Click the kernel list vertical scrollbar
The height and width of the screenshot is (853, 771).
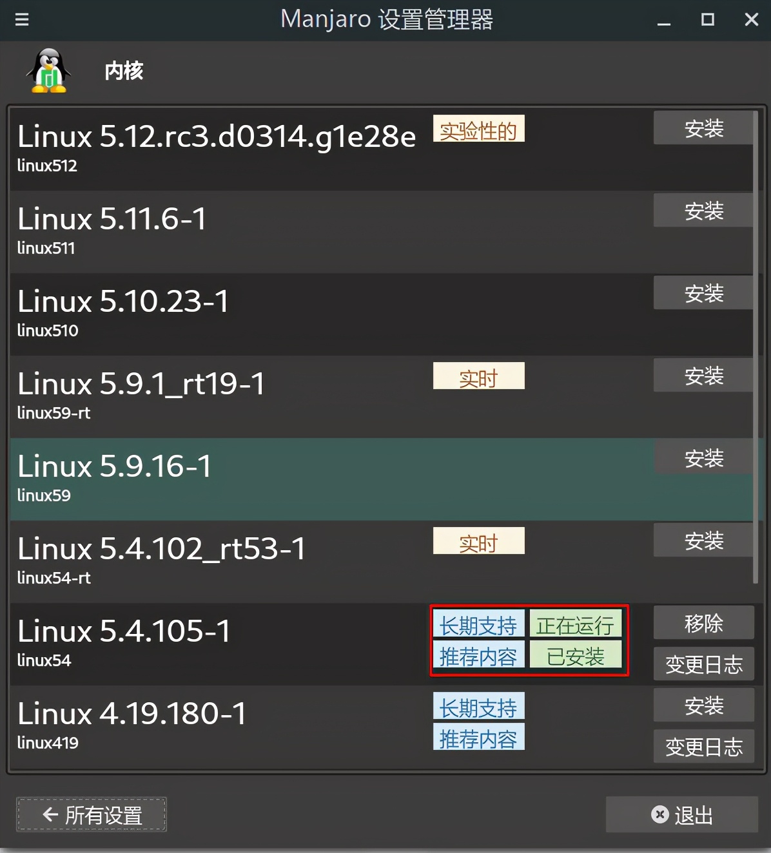point(756,347)
